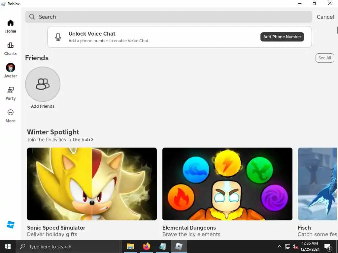The image size is (338, 253).
Task: Click the Unlock Voice Chat heading
Action: pyautogui.click(x=92, y=34)
